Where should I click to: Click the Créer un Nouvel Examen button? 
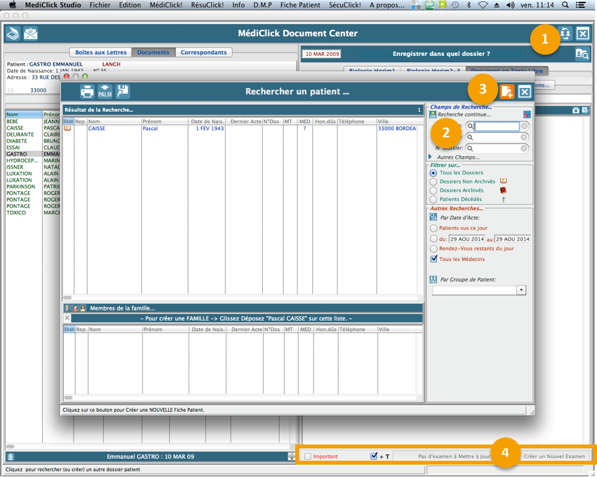[x=554, y=456]
